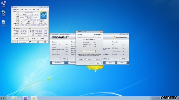Click the 'Feature Tests' row in 3DMark06
Viewport: 179px width, 100px height.
[x=60, y=52]
